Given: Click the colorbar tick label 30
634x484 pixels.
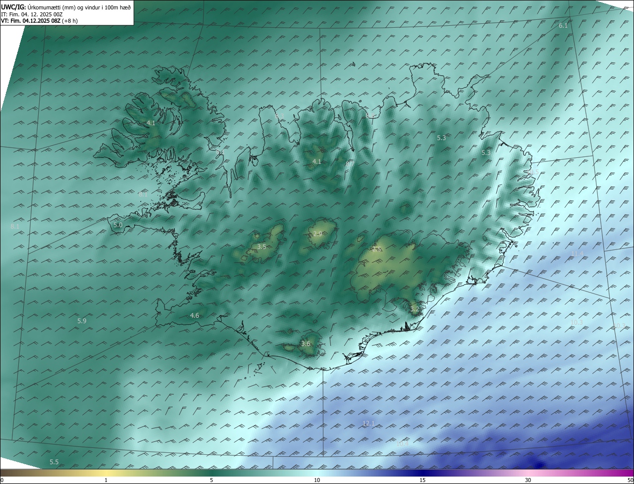Looking at the screenshot, I should [x=528, y=480].
